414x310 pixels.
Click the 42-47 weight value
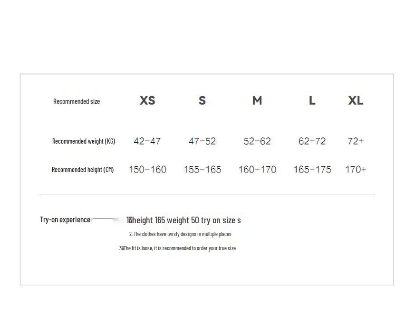(147, 141)
